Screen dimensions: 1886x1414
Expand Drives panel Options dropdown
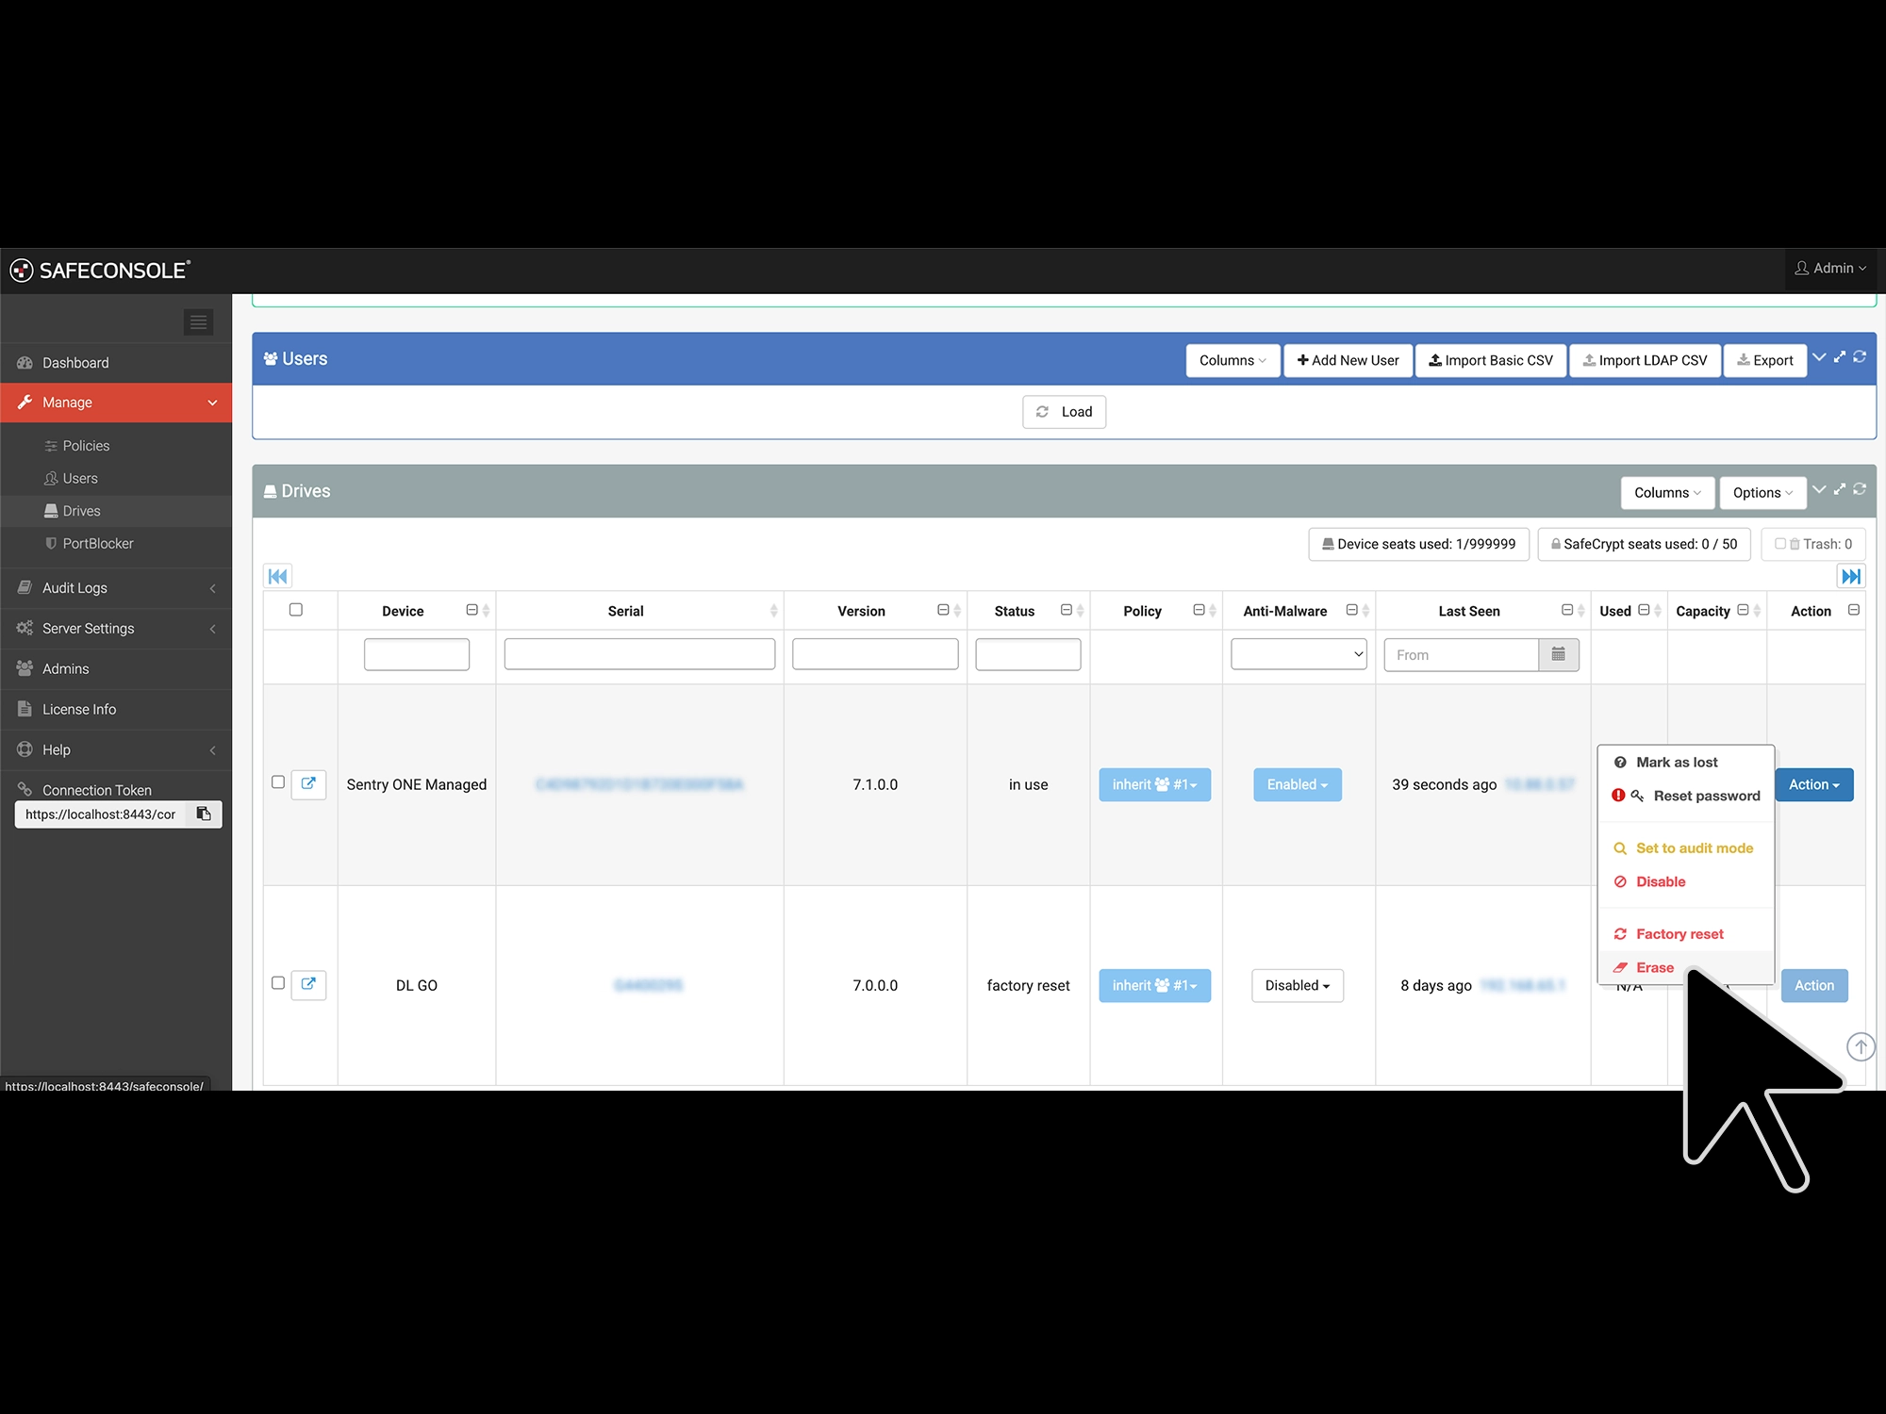tap(1762, 492)
